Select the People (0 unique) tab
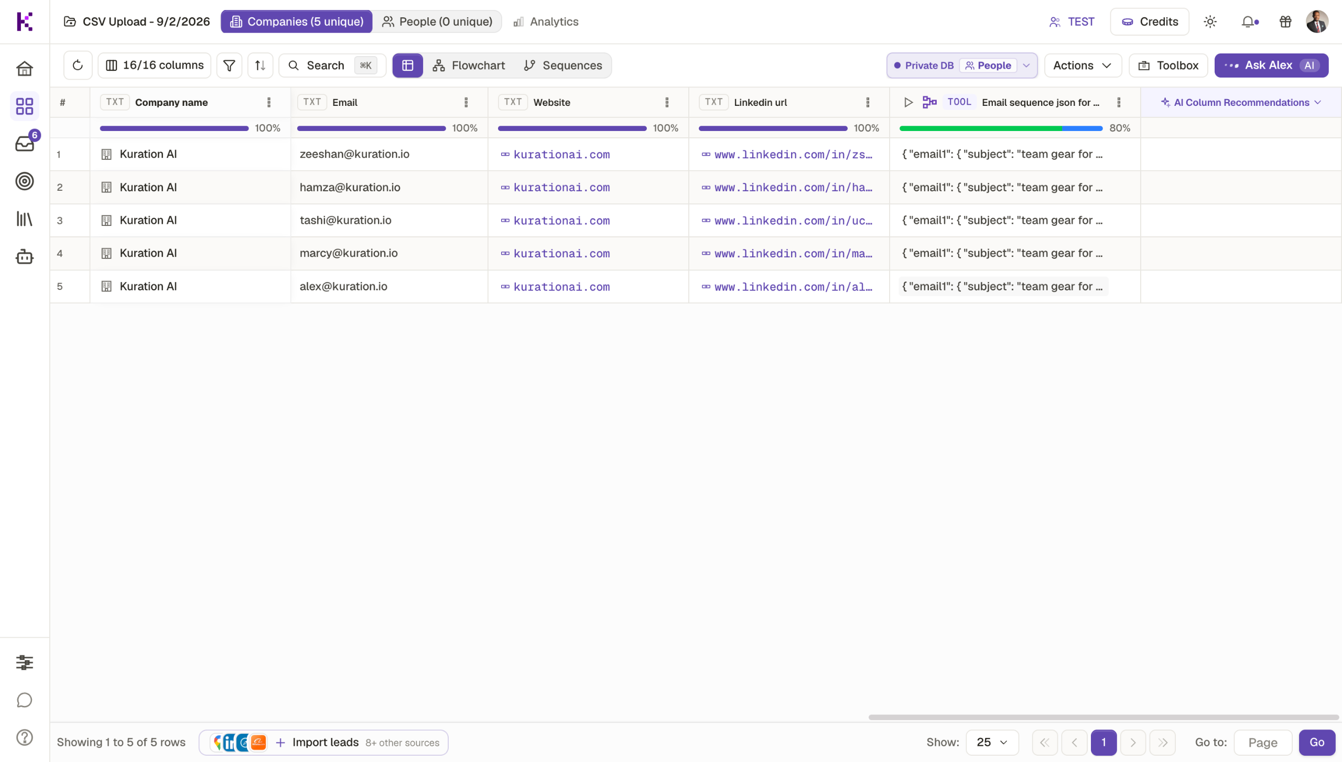This screenshot has width=1342, height=762. (437, 21)
